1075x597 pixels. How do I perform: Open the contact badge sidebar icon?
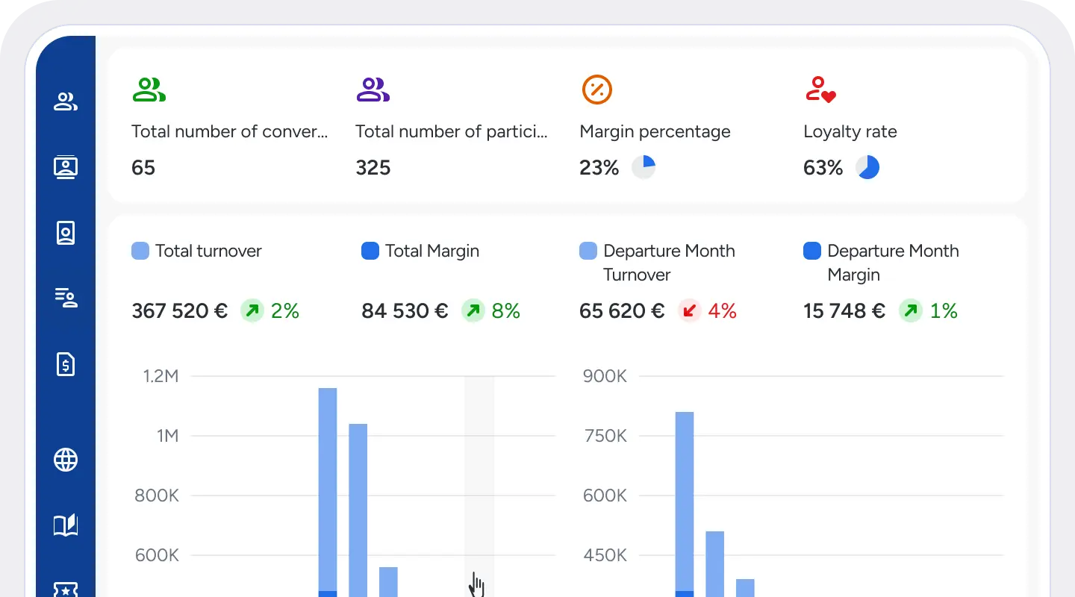66,234
